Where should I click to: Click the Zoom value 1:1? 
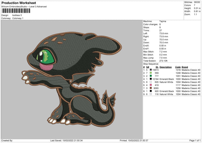(x=195, y=14)
